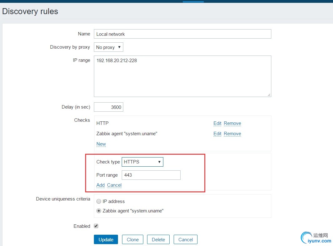Remove the Zabbix agent system.uname check
The width and height of the screenshot is (333, 246).
(x=232, y=134)
